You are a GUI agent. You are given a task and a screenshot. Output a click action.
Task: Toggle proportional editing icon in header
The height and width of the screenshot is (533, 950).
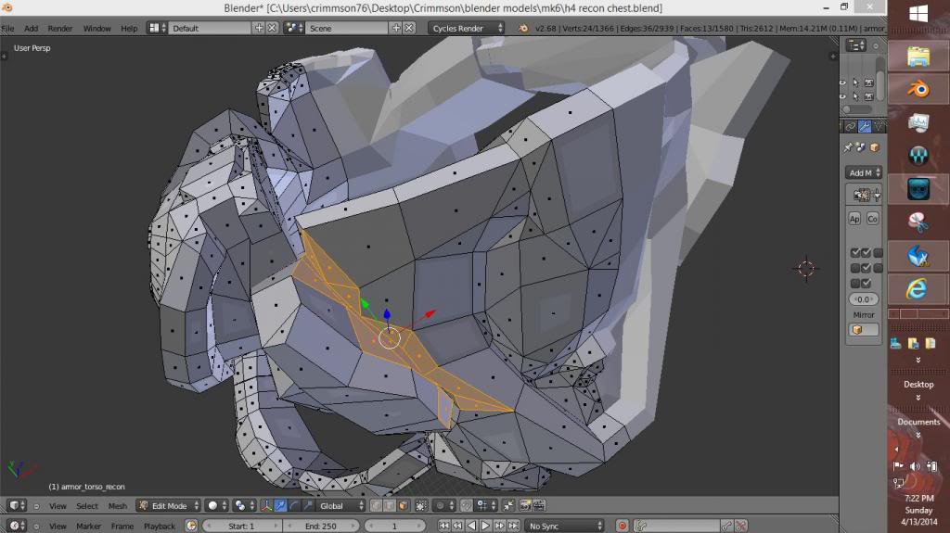coord(442,505)
